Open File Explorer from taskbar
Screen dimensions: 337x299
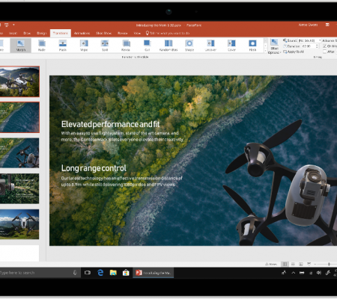tap(113, 273)
